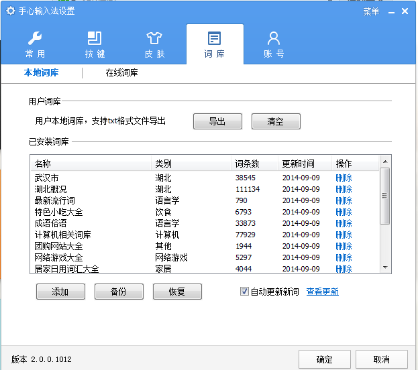Open the 菜单 dropdown in title bar

[x=371, y=11]
